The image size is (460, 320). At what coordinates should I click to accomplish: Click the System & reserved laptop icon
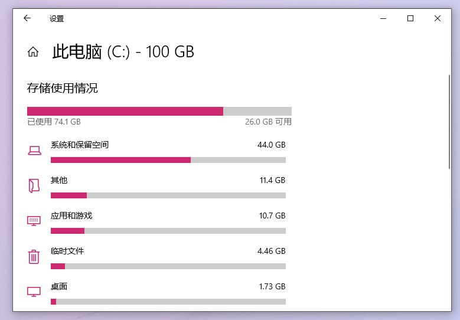(x=34, y=151)
